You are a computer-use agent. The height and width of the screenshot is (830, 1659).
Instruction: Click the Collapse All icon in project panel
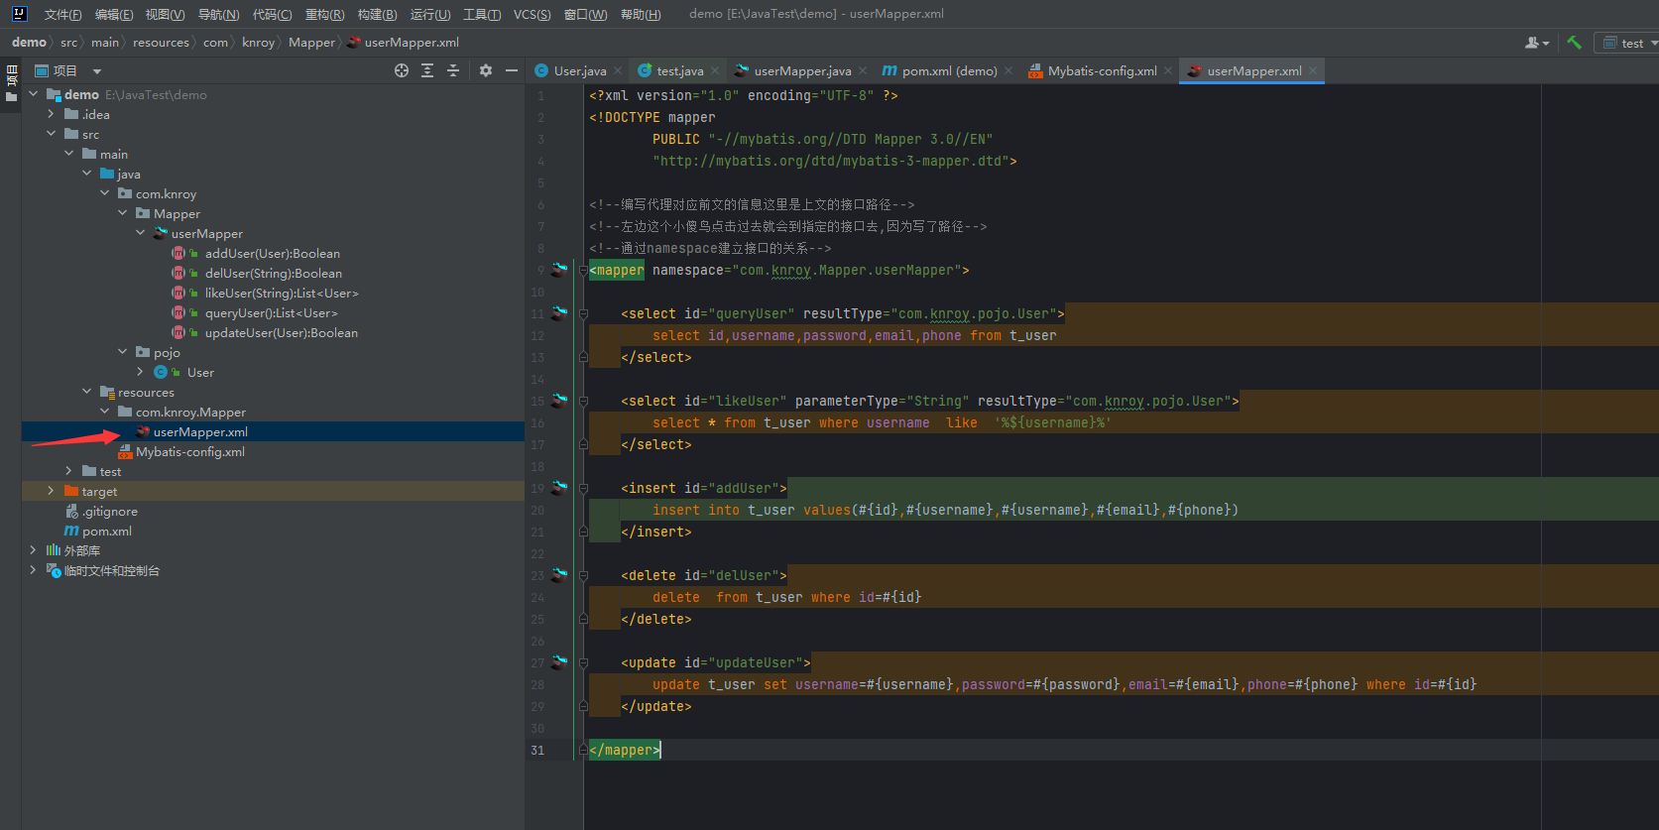(x=453, y=70)
